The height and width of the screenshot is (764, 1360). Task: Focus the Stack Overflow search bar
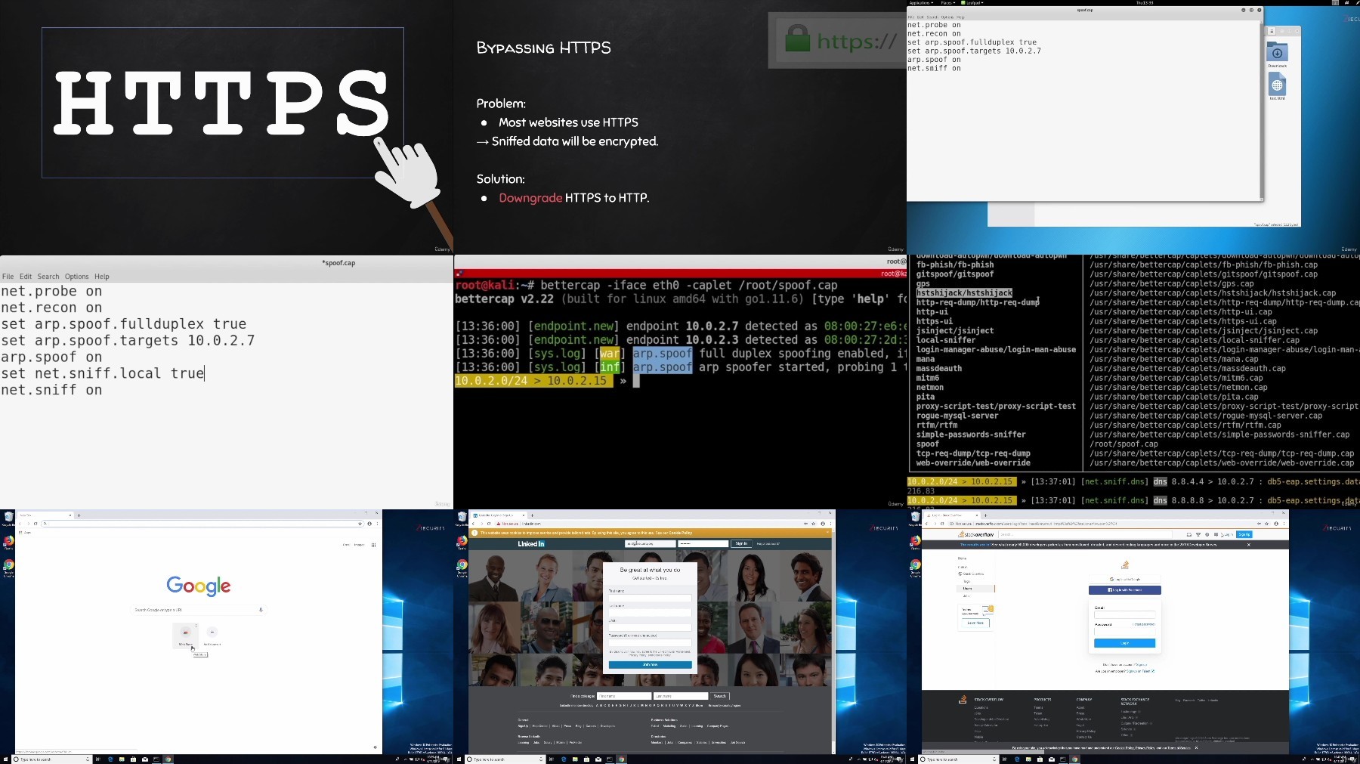coord(1085,534)
